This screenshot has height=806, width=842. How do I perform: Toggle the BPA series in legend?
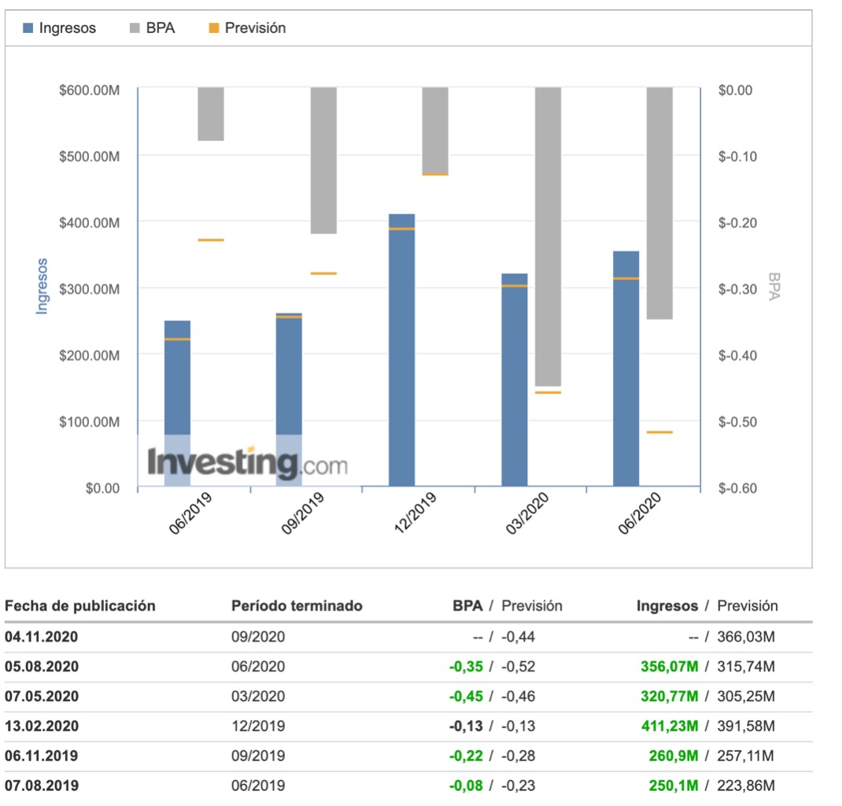click(161, 28)
